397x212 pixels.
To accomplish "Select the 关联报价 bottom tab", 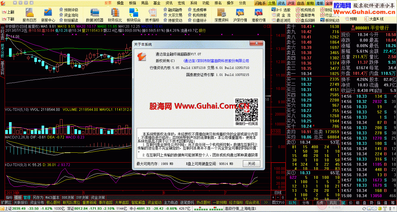I will coord(21,202).
